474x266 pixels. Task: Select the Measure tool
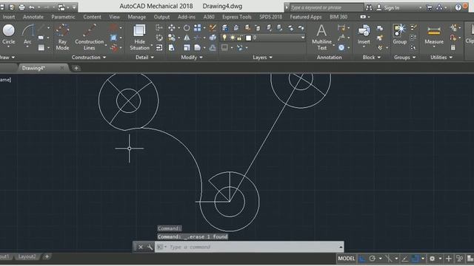[434, 35]
